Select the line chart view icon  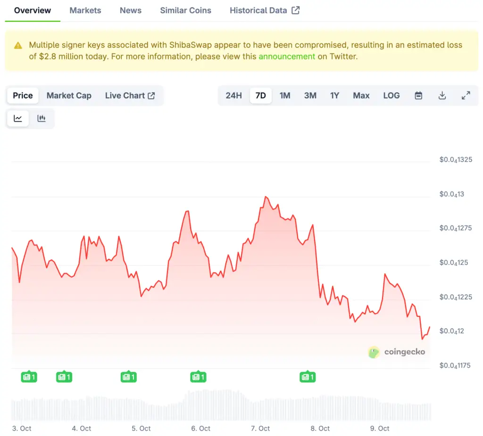[18, 118]
